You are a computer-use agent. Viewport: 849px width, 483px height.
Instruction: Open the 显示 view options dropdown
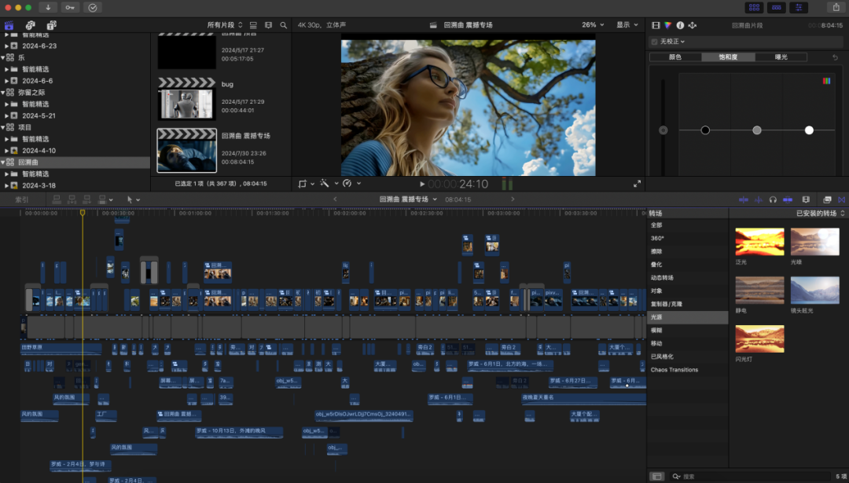pos(627,25)
